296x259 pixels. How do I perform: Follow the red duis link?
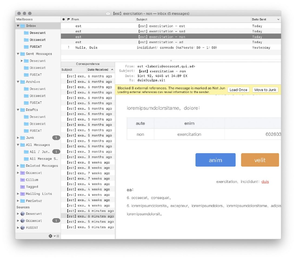265,182
